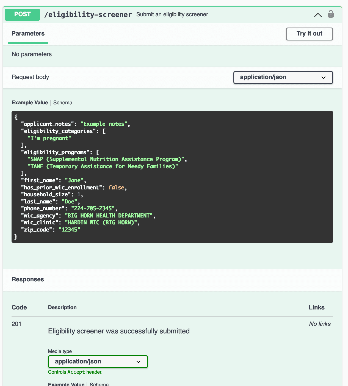Image resolution: width=348 pixels, height=386 pixels.
Task: Click the collapse chevron on the operation header
Action: coord(318,15)
